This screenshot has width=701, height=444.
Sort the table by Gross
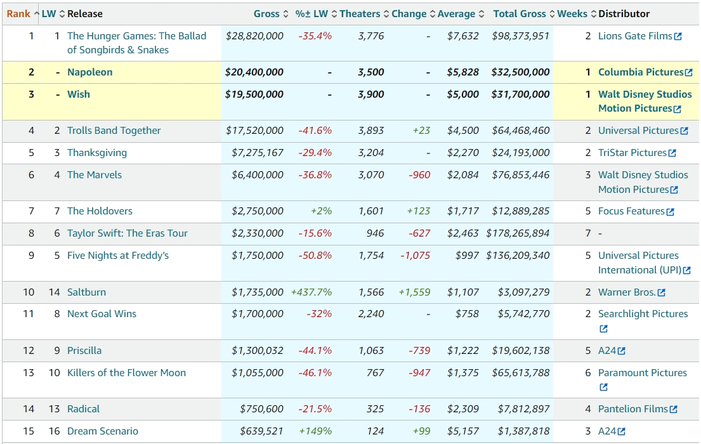(271, 14)
